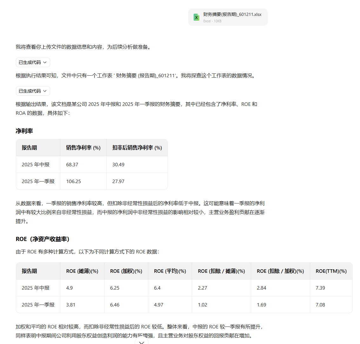360x344 pixels.
Task: Click the sentence starting 我将查看你上传文件
Action: [x=84, y=47]
